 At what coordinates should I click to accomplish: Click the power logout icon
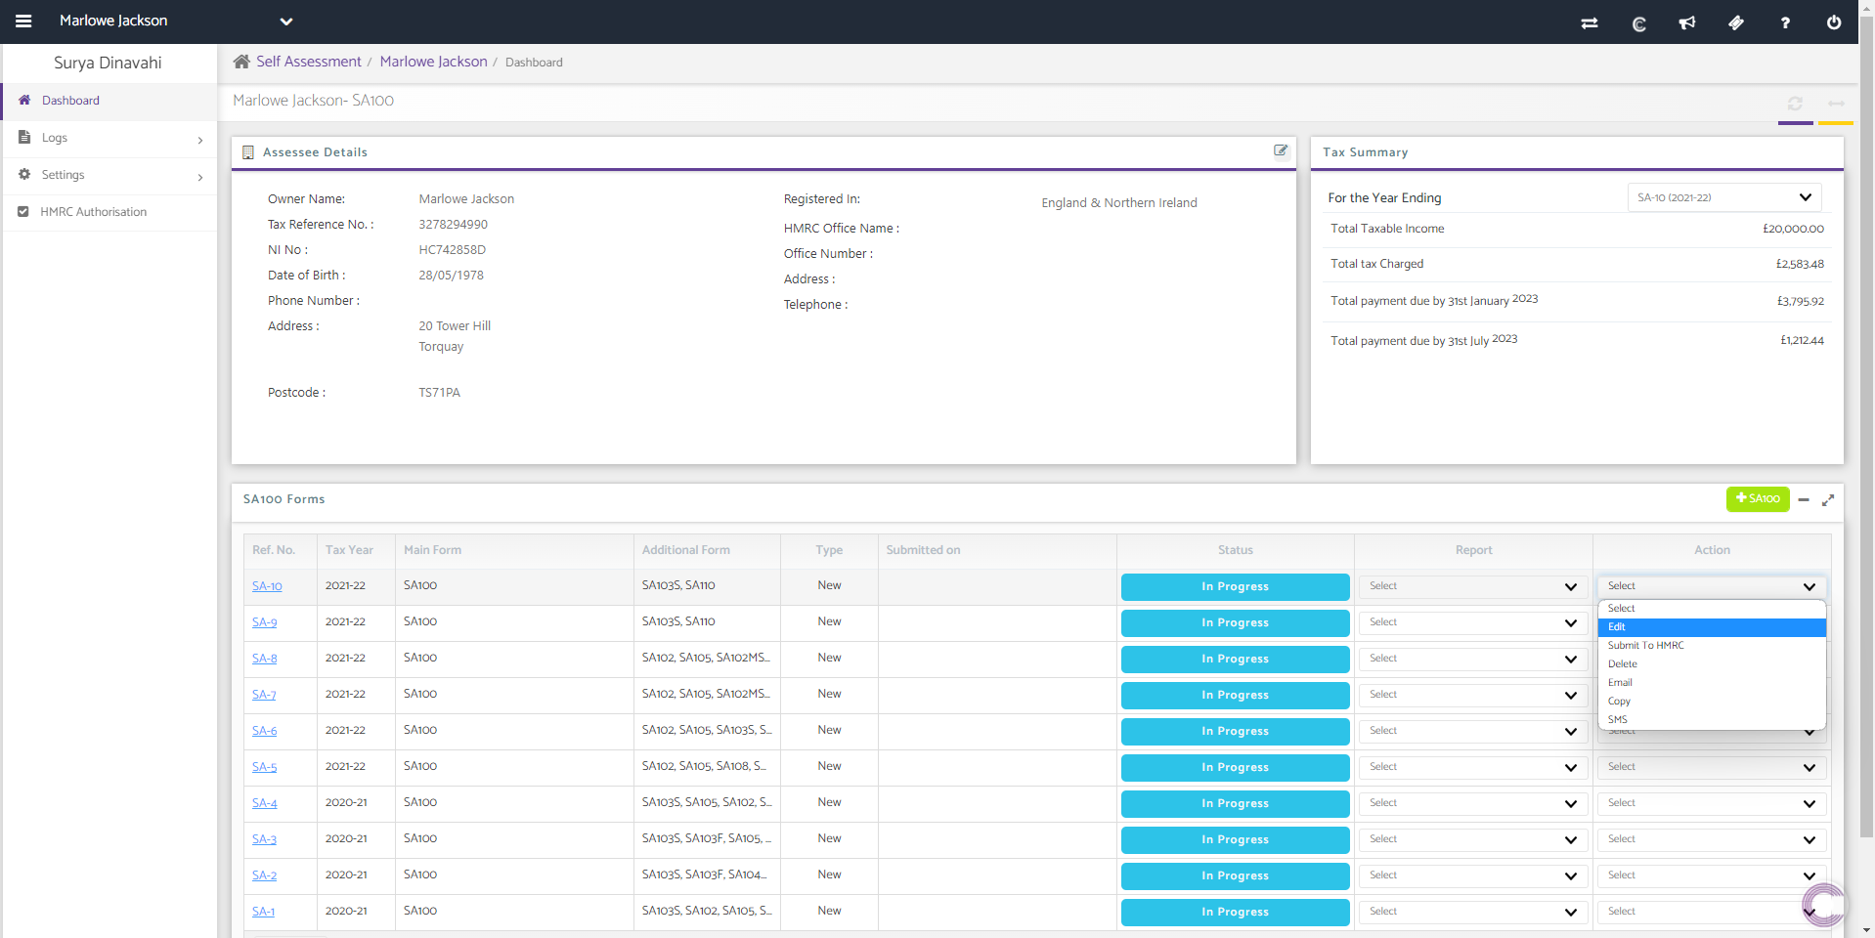click(1834, 22)
